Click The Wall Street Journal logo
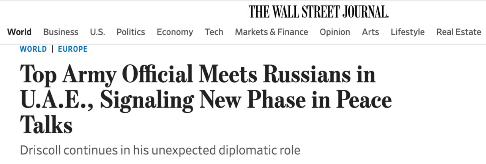Image resolution: width=486 pixels, height=164 pixels. pyautogui.click(x=319, y=12)
